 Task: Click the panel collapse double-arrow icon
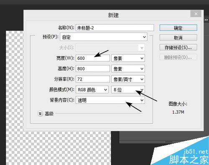pos(206,20)
